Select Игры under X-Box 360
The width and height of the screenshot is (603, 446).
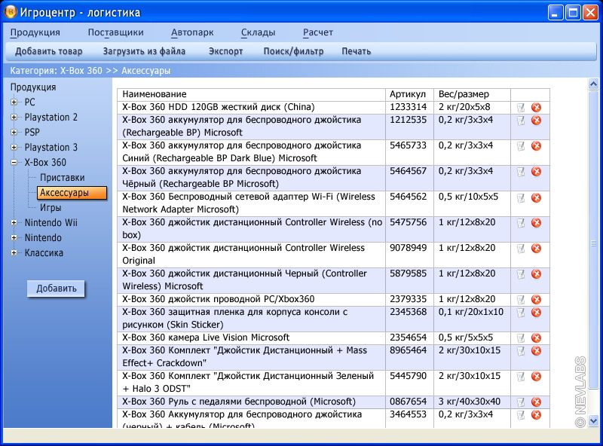pos(51,208)
